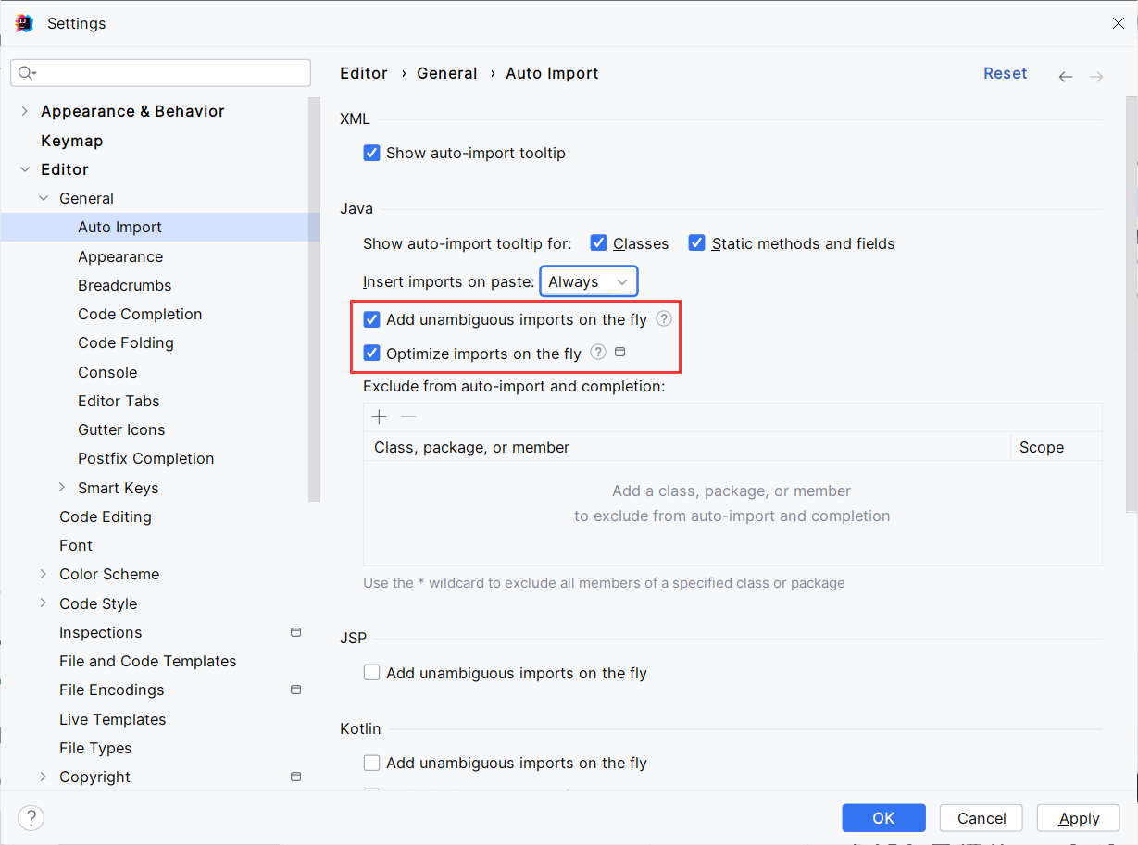Cancel the settings dialog
Screen dimensions: 1138x845
tap(982, 818)
